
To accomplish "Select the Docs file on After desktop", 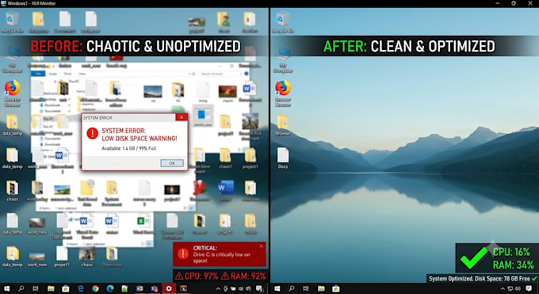I will (283, 158).
